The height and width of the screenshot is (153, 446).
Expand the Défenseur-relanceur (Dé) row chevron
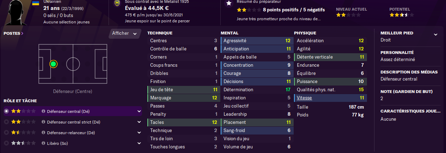[139, 133]
